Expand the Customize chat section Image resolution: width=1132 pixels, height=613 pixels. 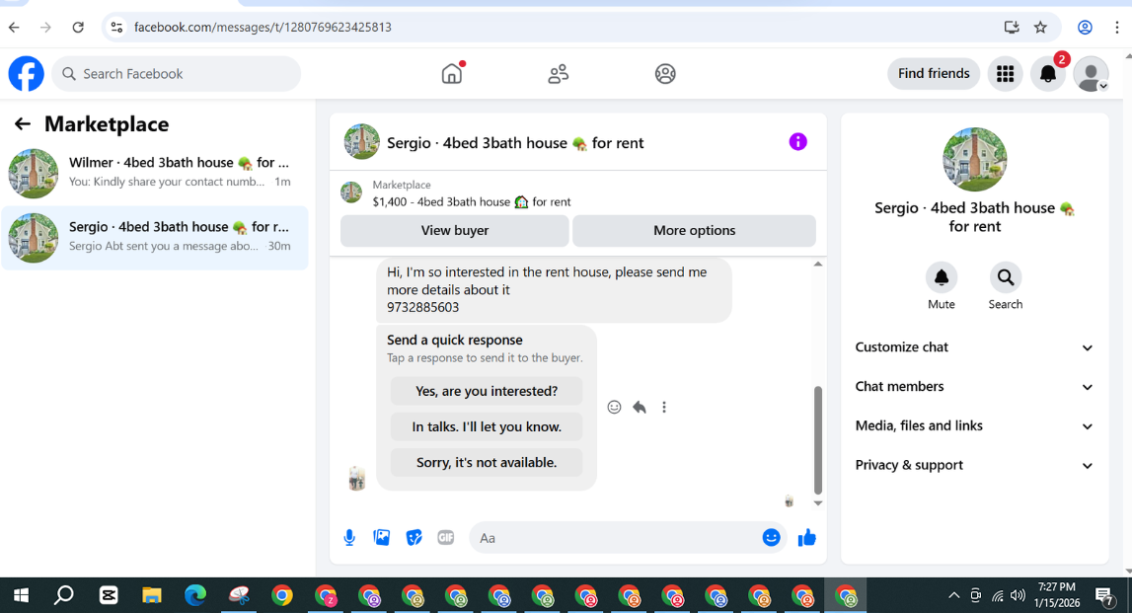(975, 347)
